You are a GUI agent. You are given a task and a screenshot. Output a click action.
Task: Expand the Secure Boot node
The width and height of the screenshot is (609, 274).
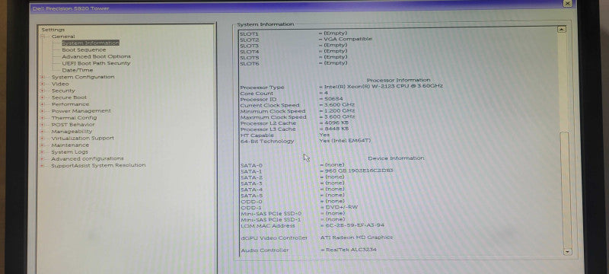point(43,97)
